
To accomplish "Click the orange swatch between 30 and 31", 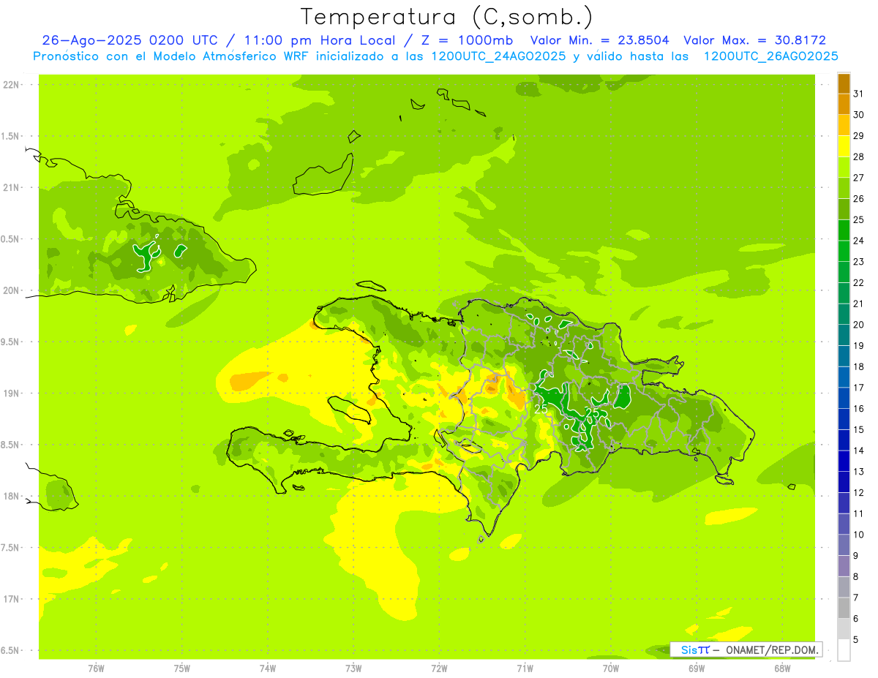I will pyautogui.click(x=844, y=104).
